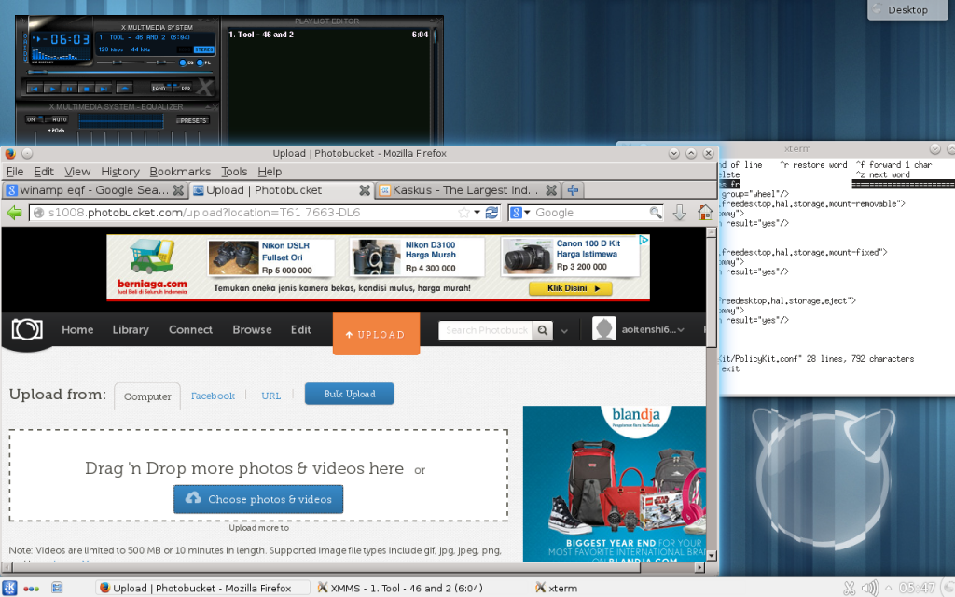Open the Firefox downloads arrow icon

680,213
